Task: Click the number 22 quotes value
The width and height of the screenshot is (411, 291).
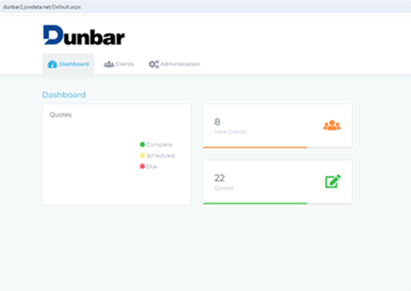Action: [x=220, y=178]
